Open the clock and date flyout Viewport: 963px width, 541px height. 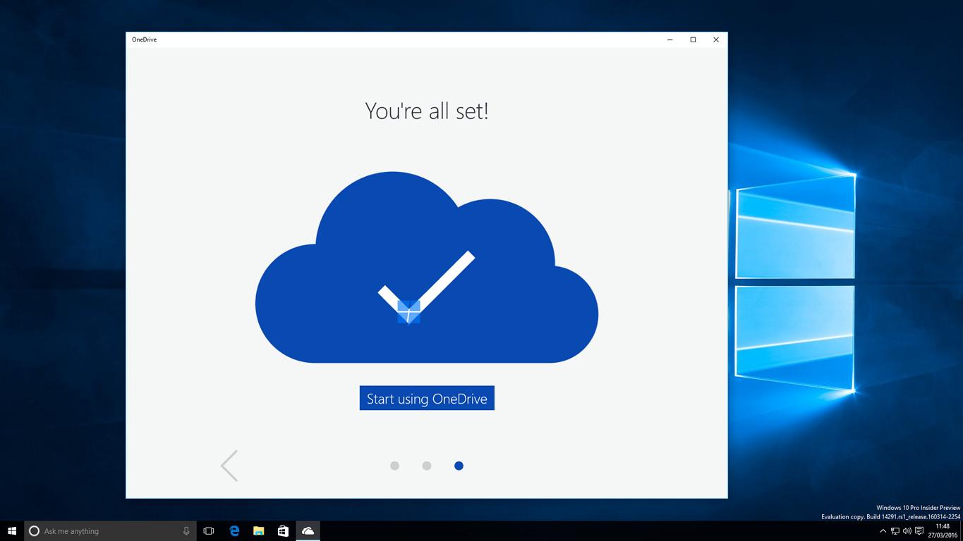coord(943,531)
